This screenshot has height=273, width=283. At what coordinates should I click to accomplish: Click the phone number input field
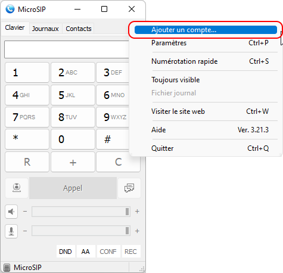(x=67, y=49)
